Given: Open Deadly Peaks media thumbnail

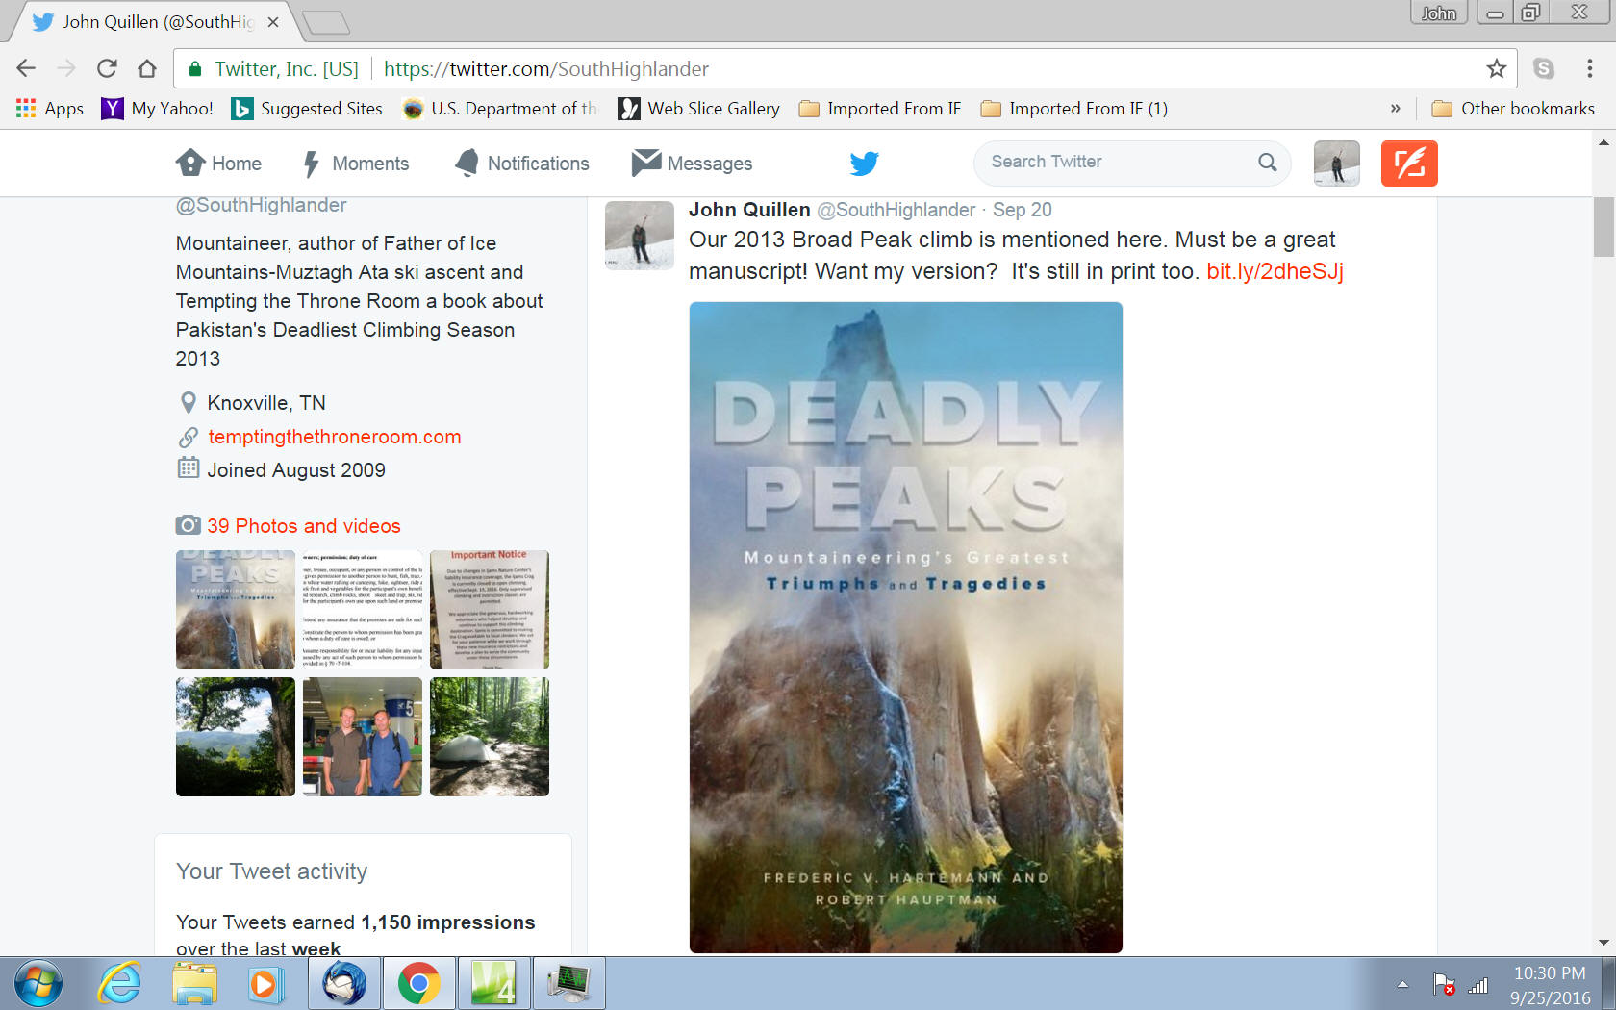Looking at the screenshot, I should click(236, 610).
